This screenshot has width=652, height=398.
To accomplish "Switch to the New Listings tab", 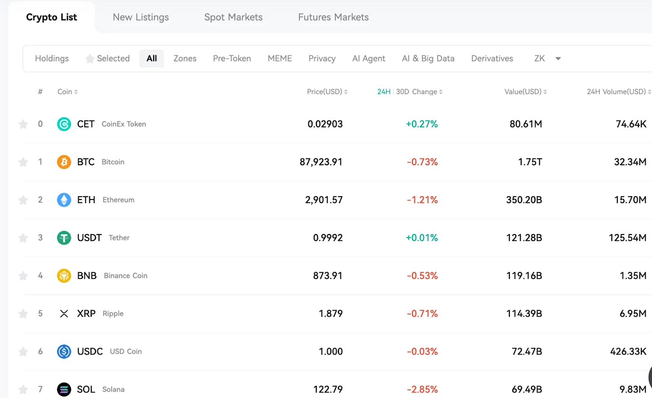I will pyautogui.click(x=141, y=17).
